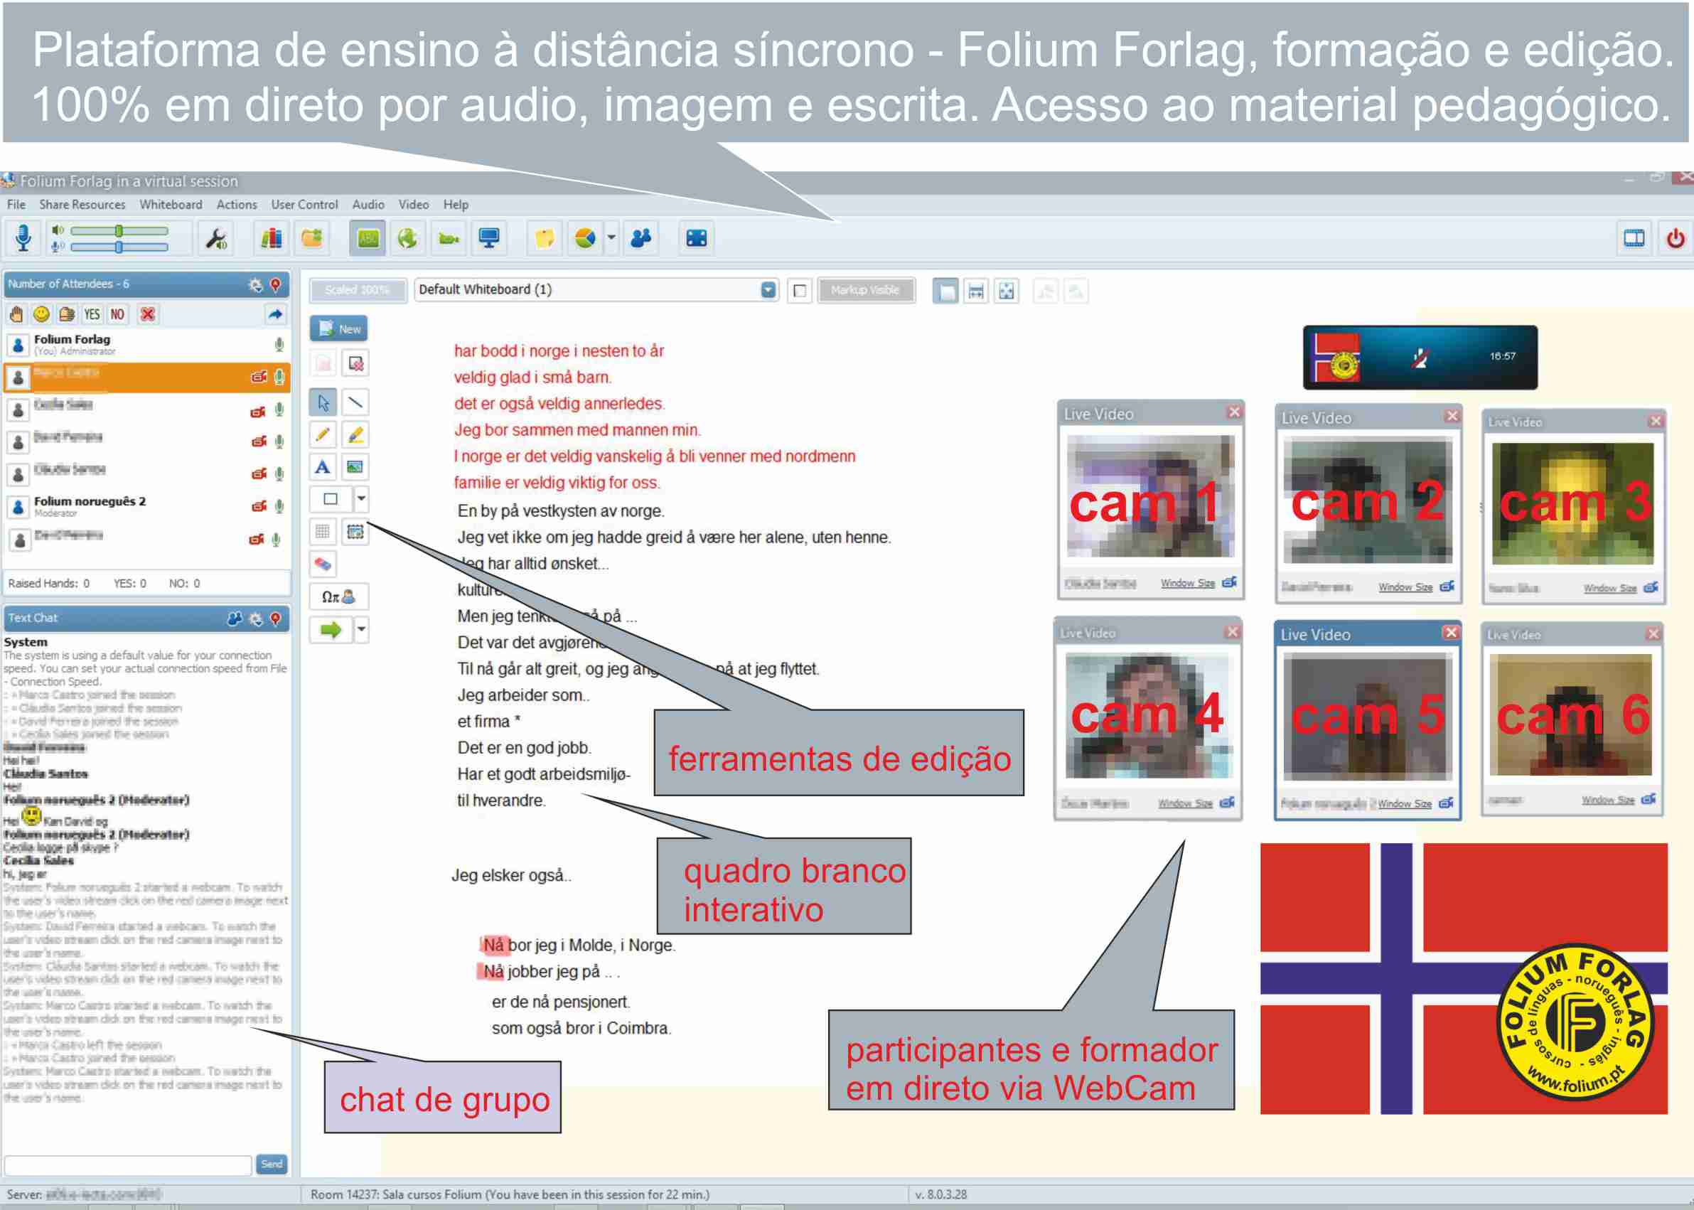1694x1210 pixels.
Task: Click the Send chat button
Action: point(271,1164)
